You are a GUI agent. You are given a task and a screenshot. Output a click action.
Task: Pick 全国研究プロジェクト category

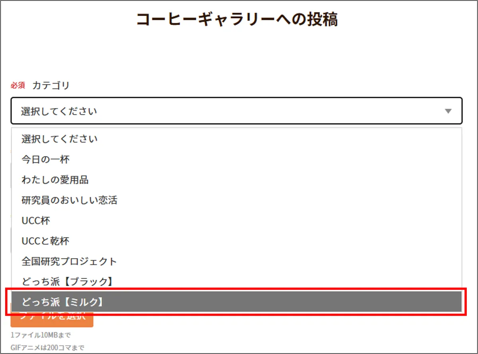pyautogui.click(x=69, y=262)
